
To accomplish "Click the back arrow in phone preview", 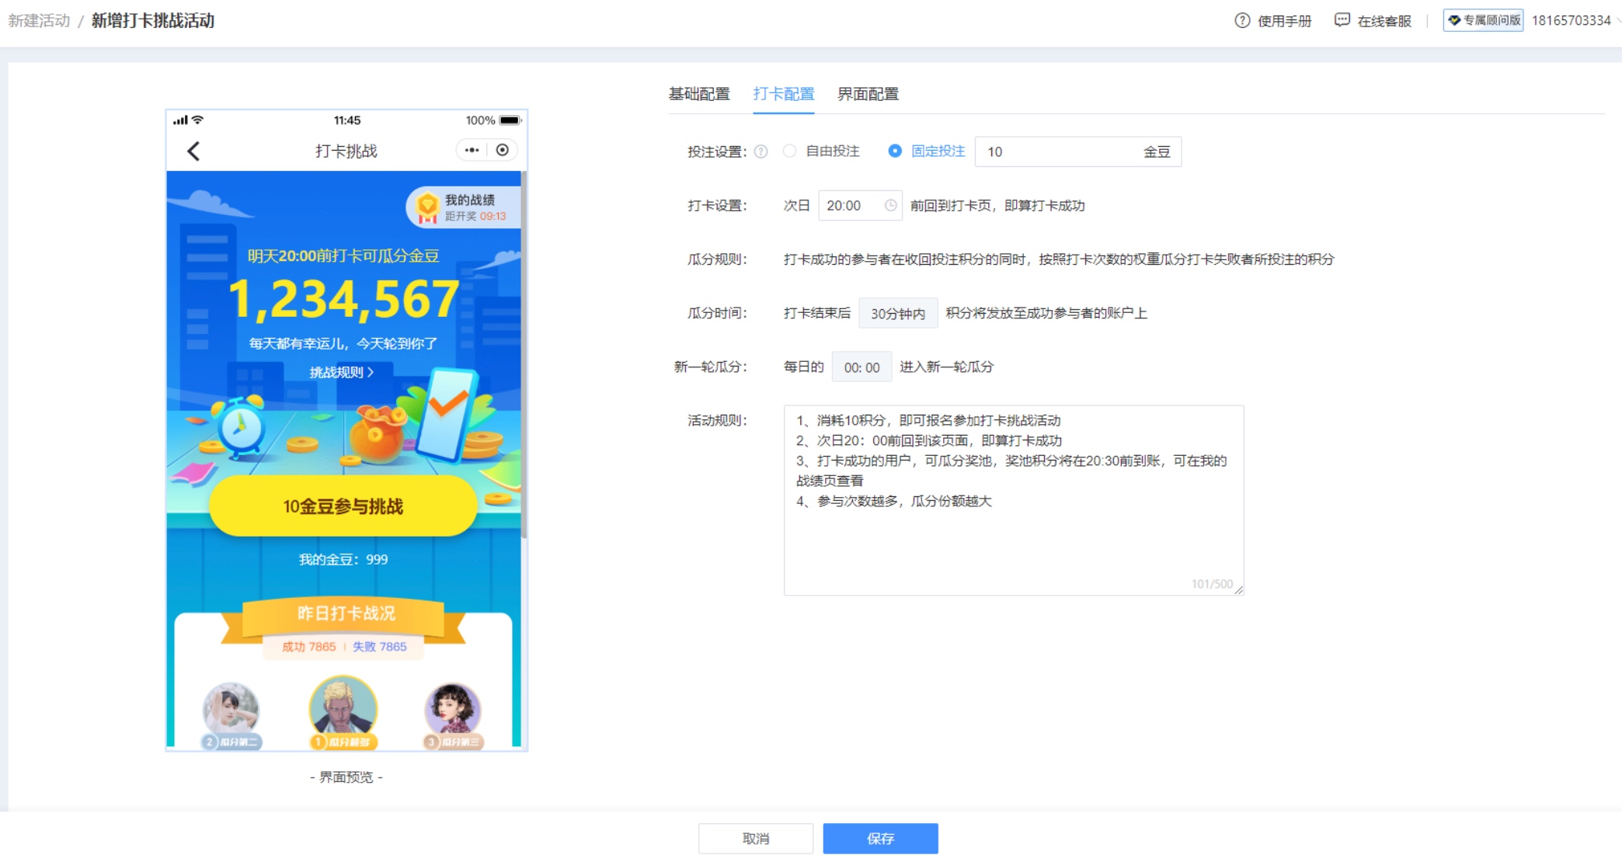I will (193, 151).
